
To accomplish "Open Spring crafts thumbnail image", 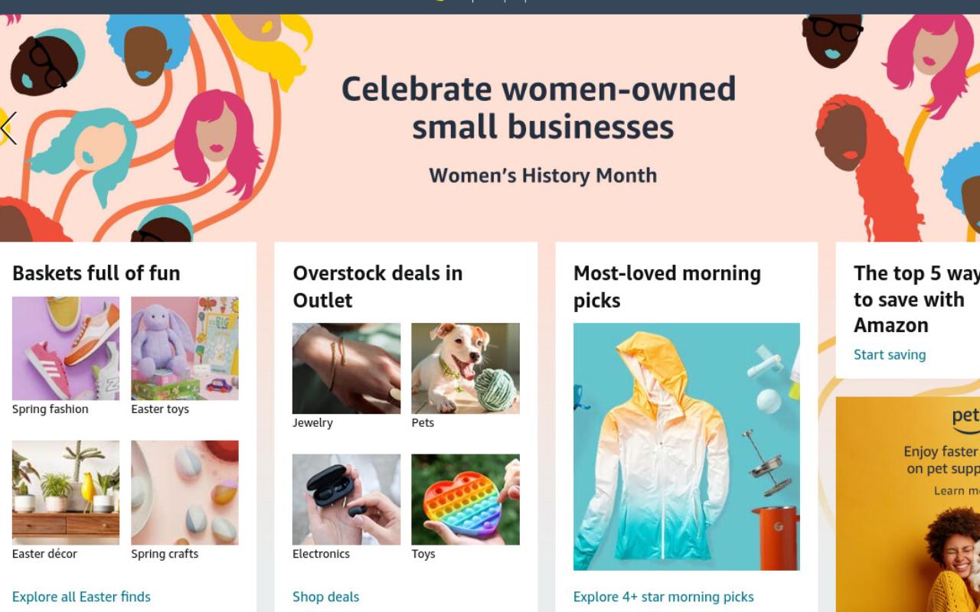I will pos(185,493).
